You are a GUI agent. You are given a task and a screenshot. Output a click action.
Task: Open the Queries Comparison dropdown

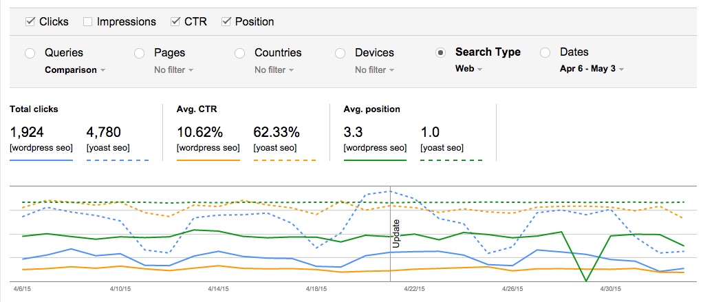pos(75,70)
